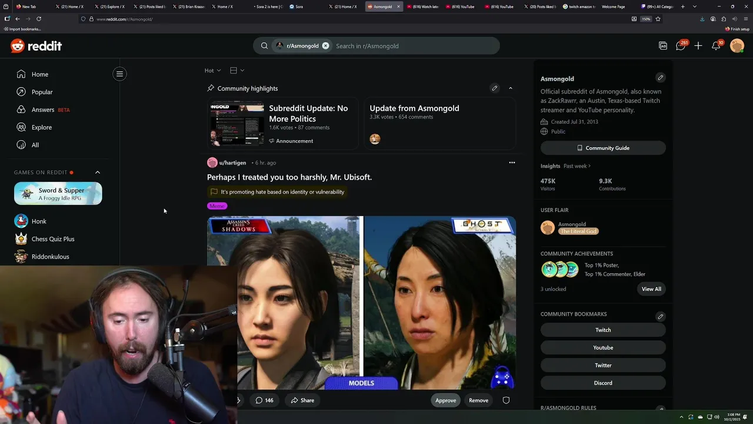Open u/hartigen profile

click(232, 163)
